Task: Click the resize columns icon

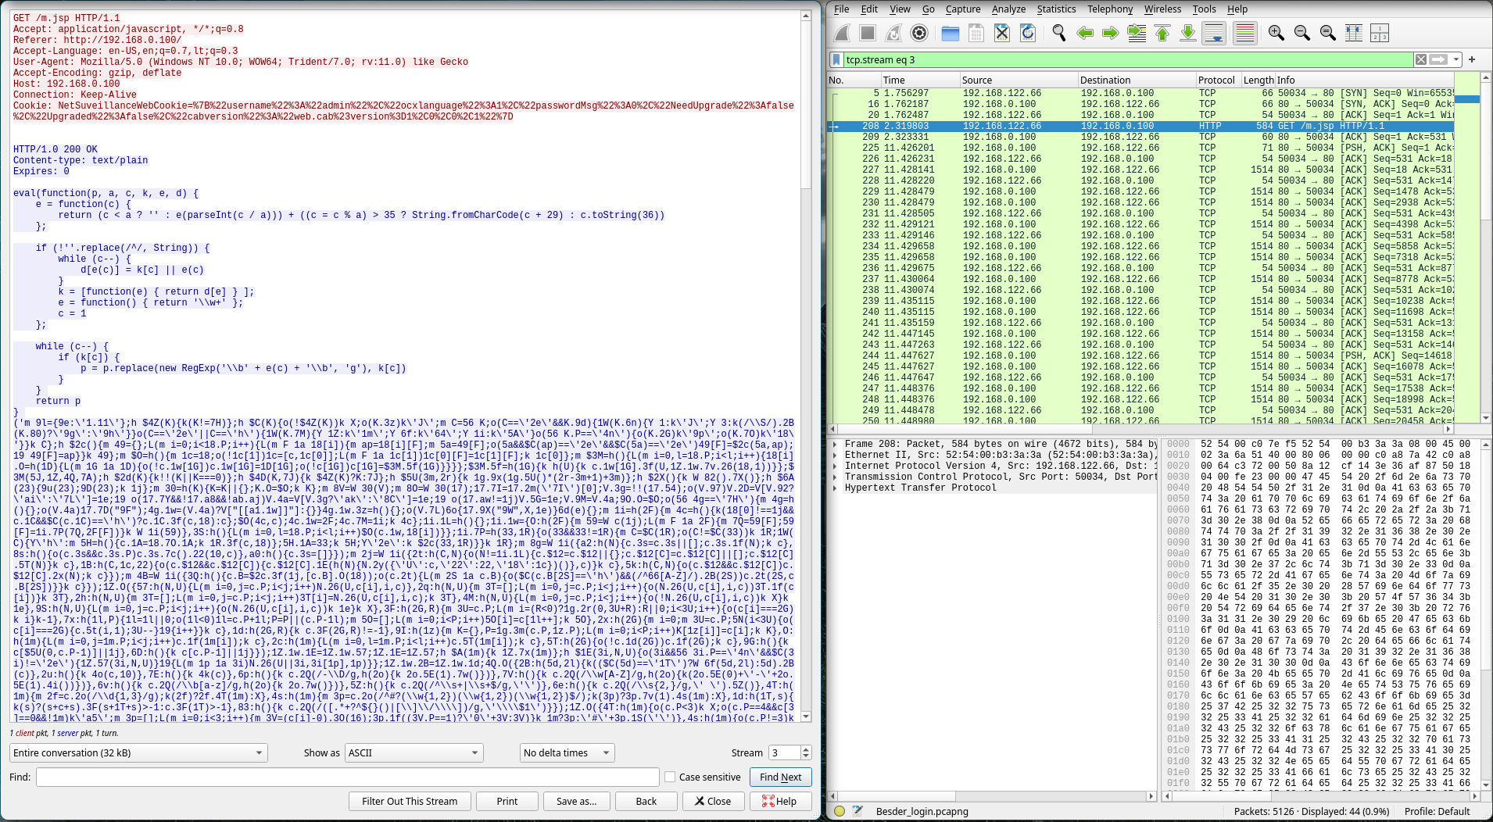Action: click(x=1354, y=33)
